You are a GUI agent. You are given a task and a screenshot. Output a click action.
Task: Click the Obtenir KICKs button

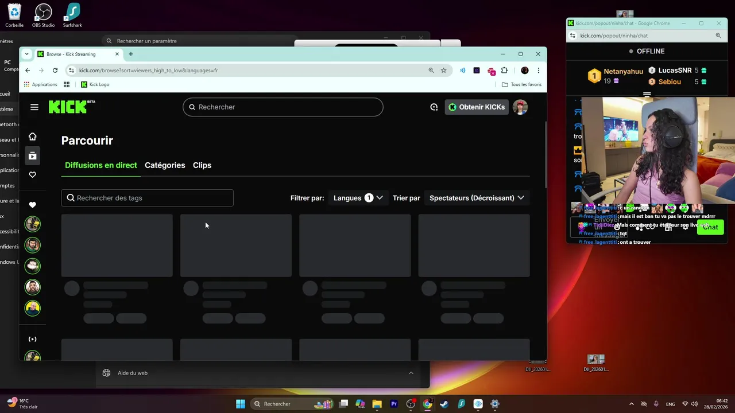477,107
